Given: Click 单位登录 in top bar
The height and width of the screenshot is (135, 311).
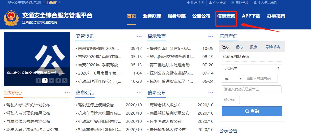Looking at the screenshot, I should (240, 3).
